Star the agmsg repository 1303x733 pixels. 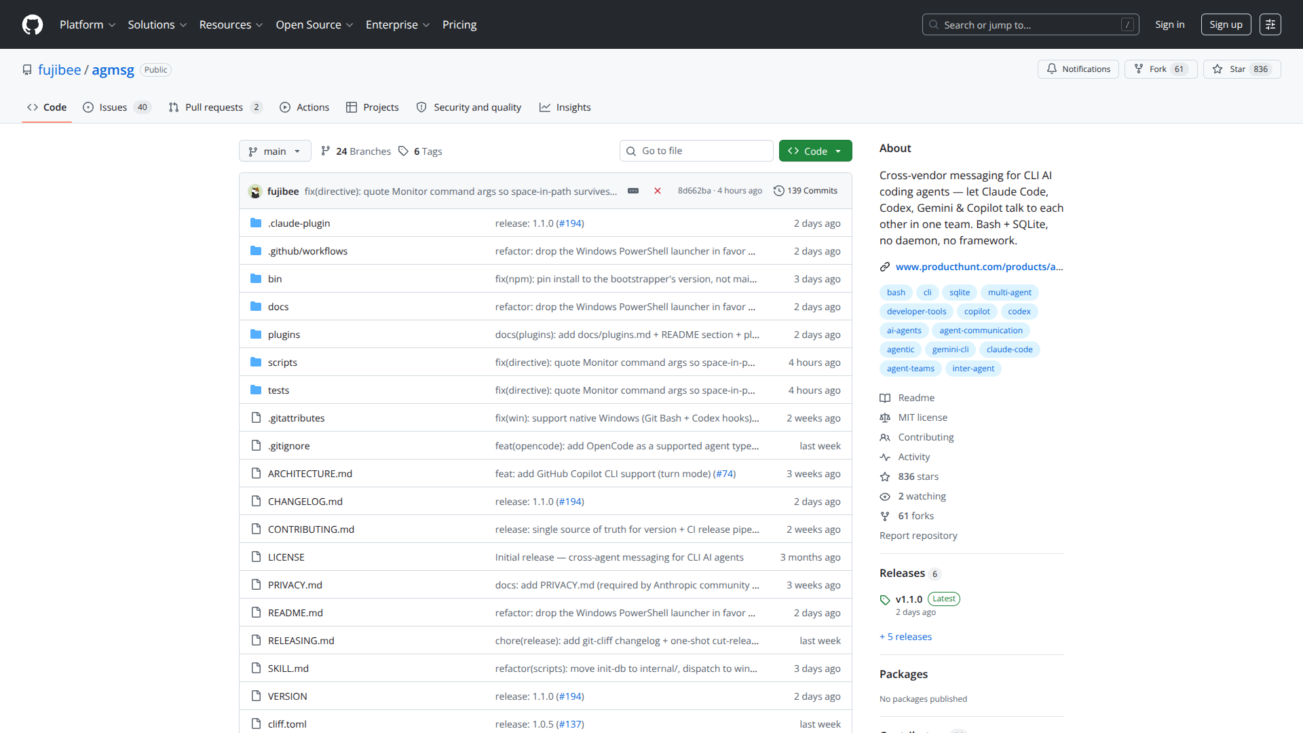coord(1241,69)
